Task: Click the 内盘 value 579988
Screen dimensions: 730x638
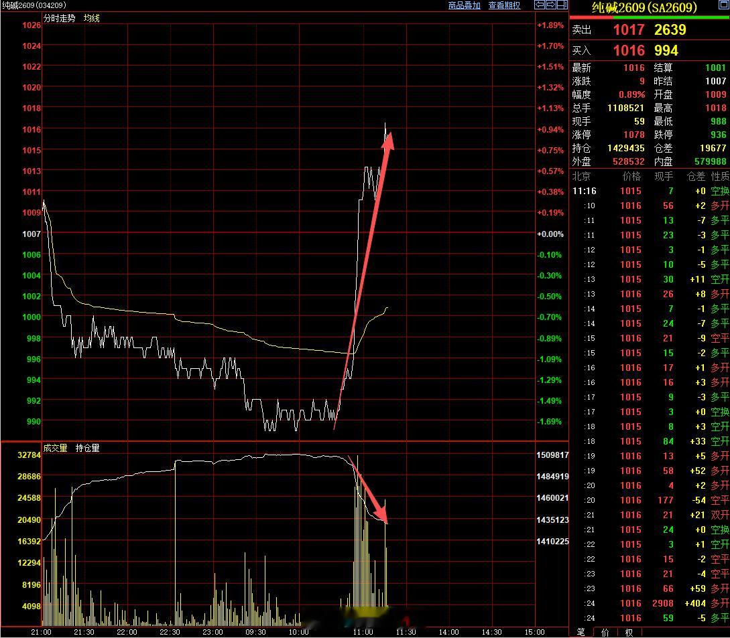Action: pos(711,161)
